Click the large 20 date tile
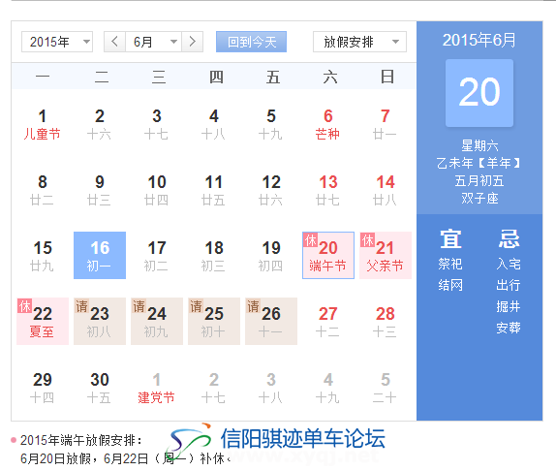This screenshot has width=556, height=471. pos(479,93)
